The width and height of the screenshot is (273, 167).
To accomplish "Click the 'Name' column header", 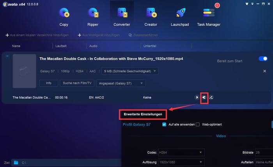I will coord(16,46).
